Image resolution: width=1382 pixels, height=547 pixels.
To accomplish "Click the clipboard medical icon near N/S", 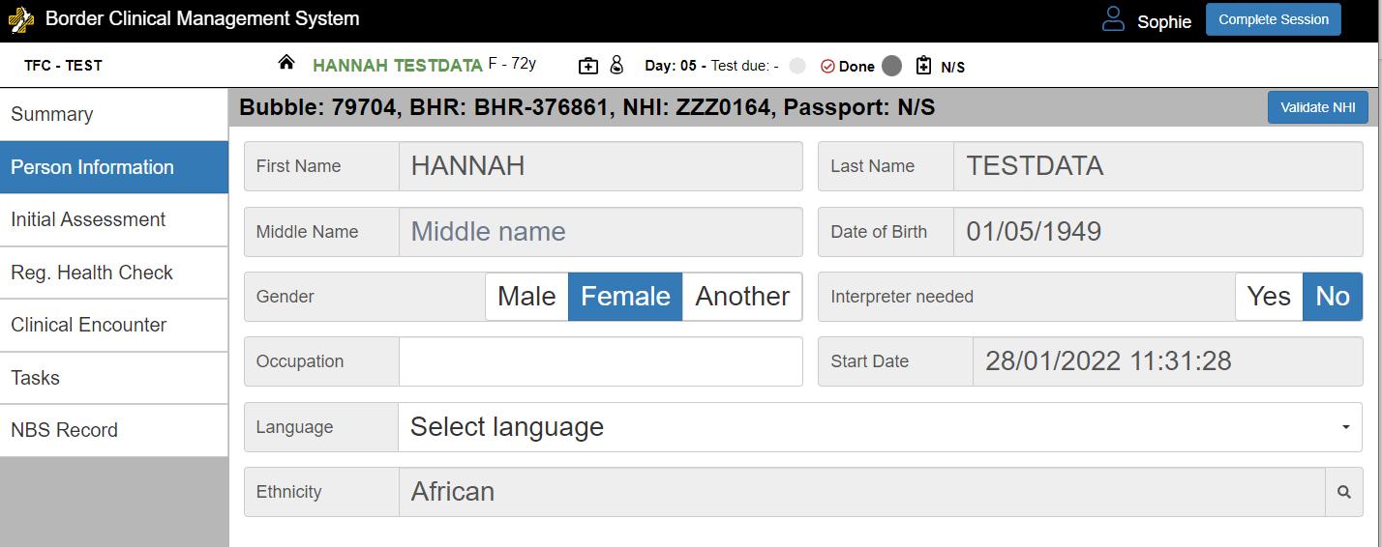I will pos(923,66).
